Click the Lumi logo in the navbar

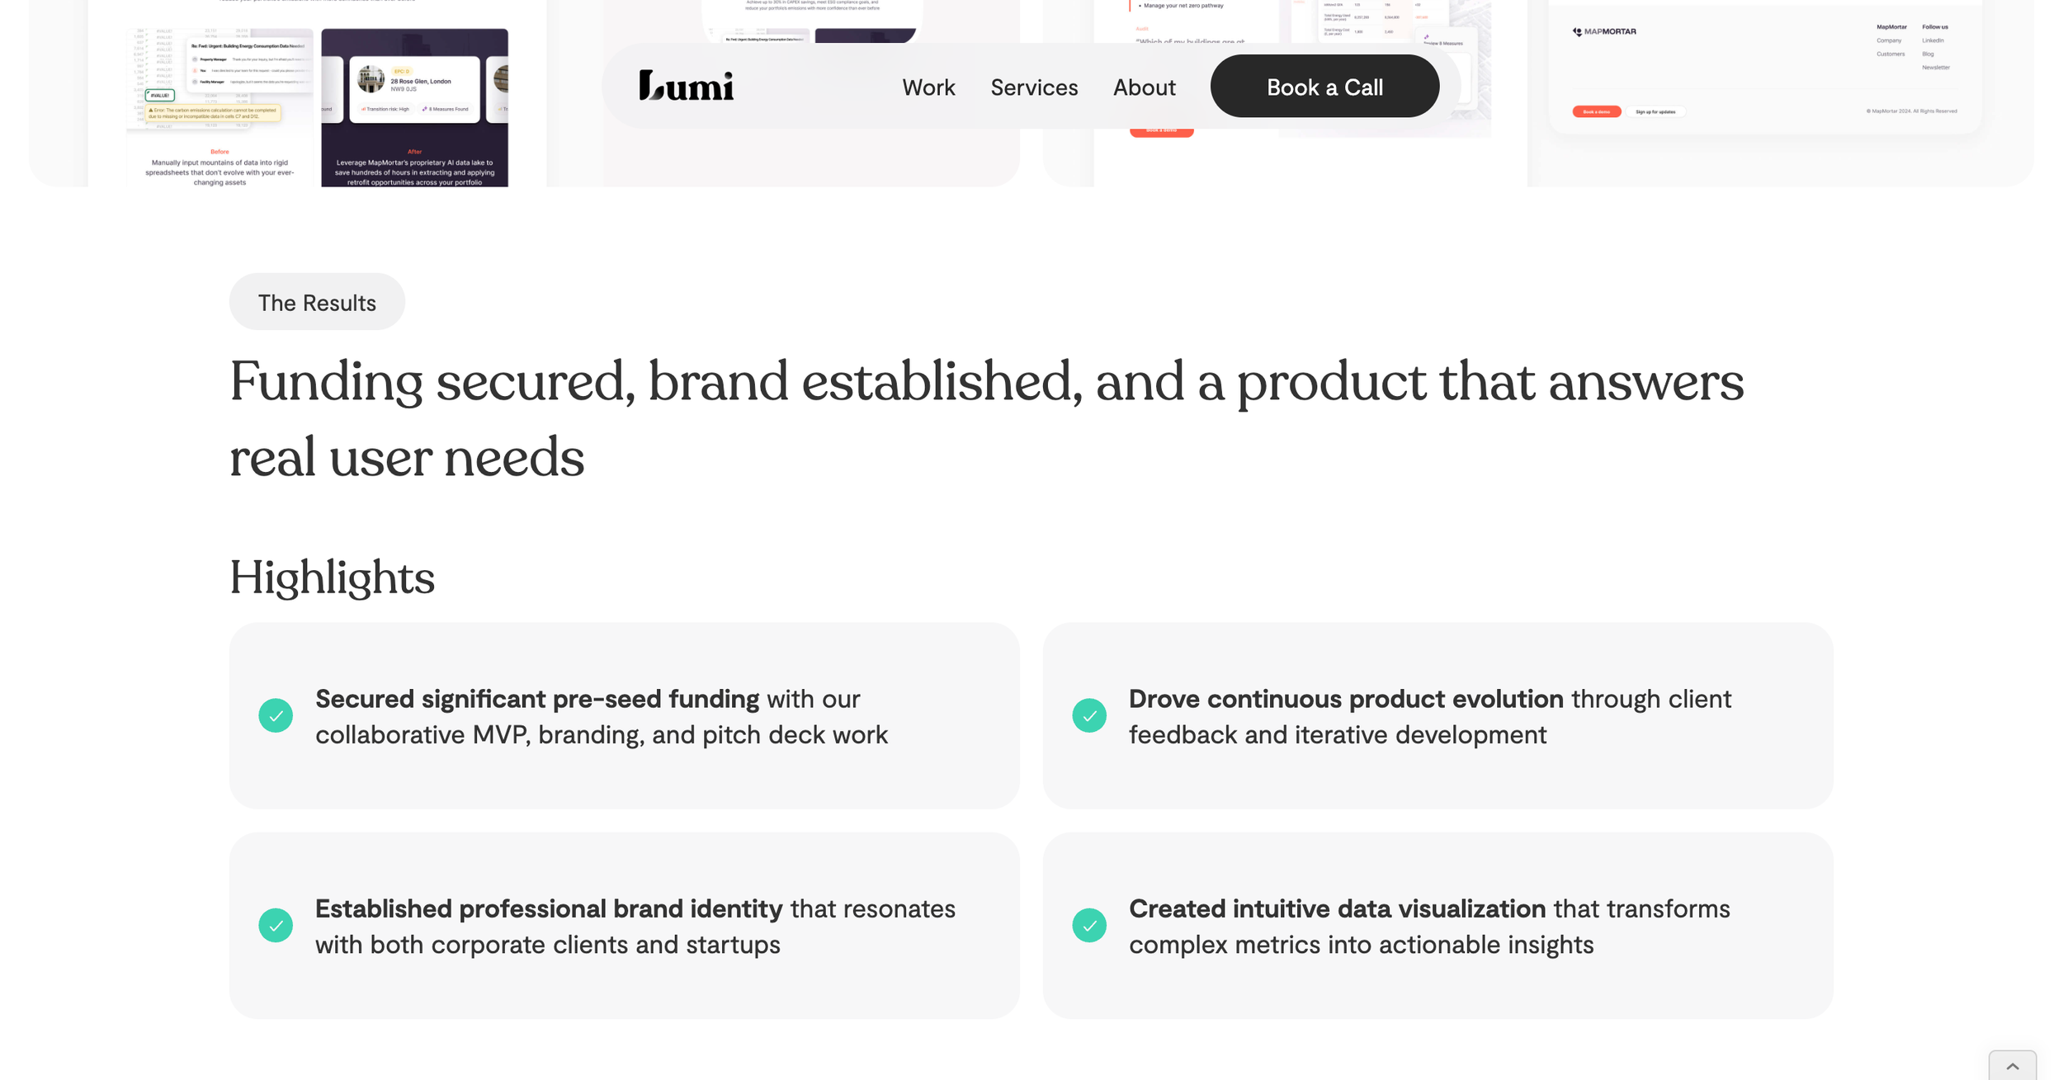tap(686, 86)
